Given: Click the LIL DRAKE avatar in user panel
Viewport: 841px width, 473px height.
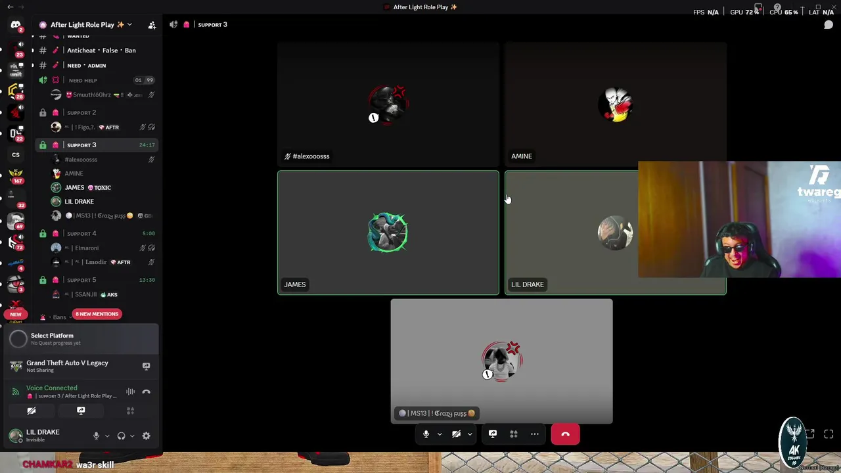Looking at the screenshot, I should click(16, 435).
